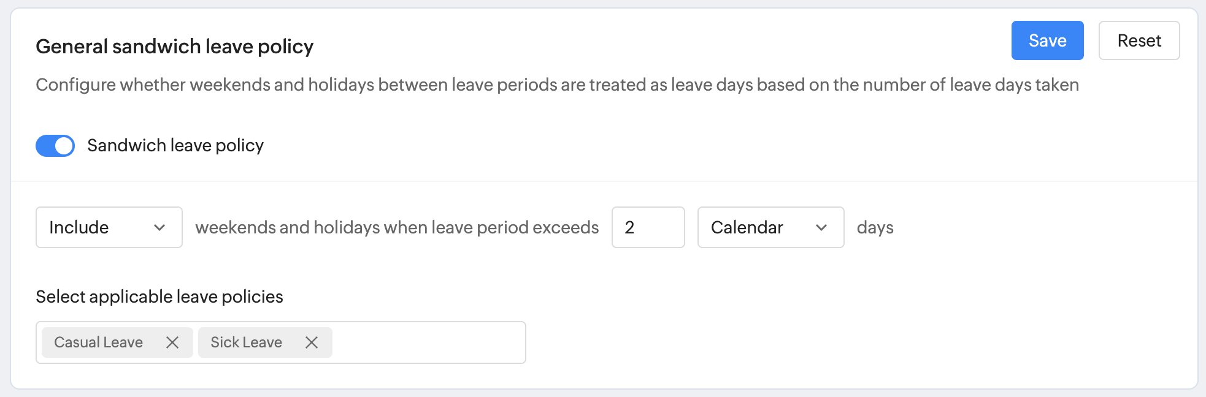This screenshot has width=1206, height=397.
Task: Click 'Select applicable leave policies' label
Action: coord(159,297)
